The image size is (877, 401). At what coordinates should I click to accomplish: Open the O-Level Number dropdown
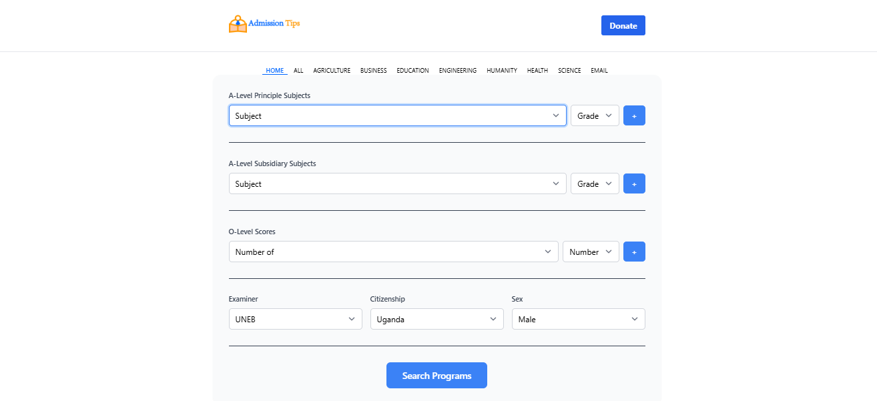coord(591,252)
